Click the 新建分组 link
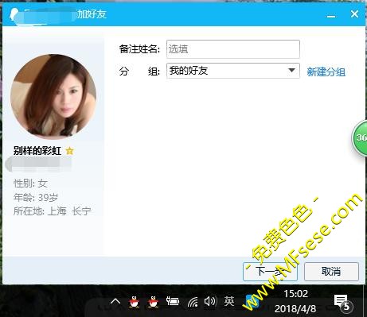This screenshot has height=317, width=367. click(326, 72)
